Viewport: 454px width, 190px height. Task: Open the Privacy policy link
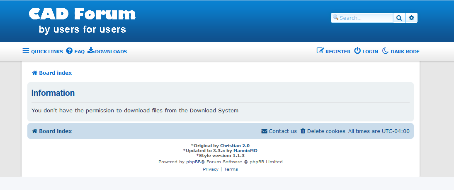click(210, 169)
